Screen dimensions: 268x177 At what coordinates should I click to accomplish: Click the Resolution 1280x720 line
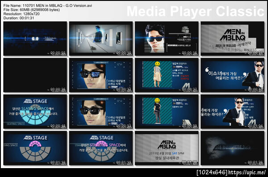click(21, 14)
